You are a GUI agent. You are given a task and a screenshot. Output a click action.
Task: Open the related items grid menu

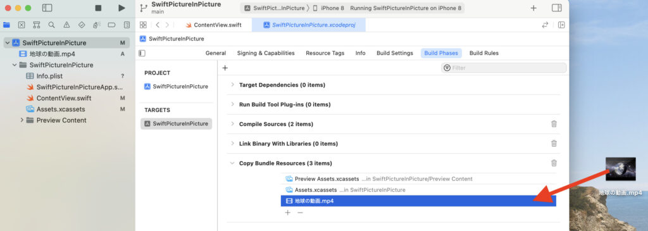tap(143, 25)
